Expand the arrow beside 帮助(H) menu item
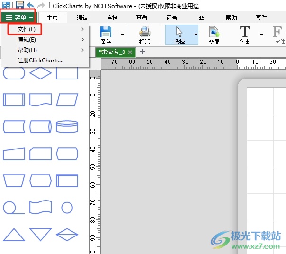This screenshot has height=254, width=286. [x=83, y=50]
